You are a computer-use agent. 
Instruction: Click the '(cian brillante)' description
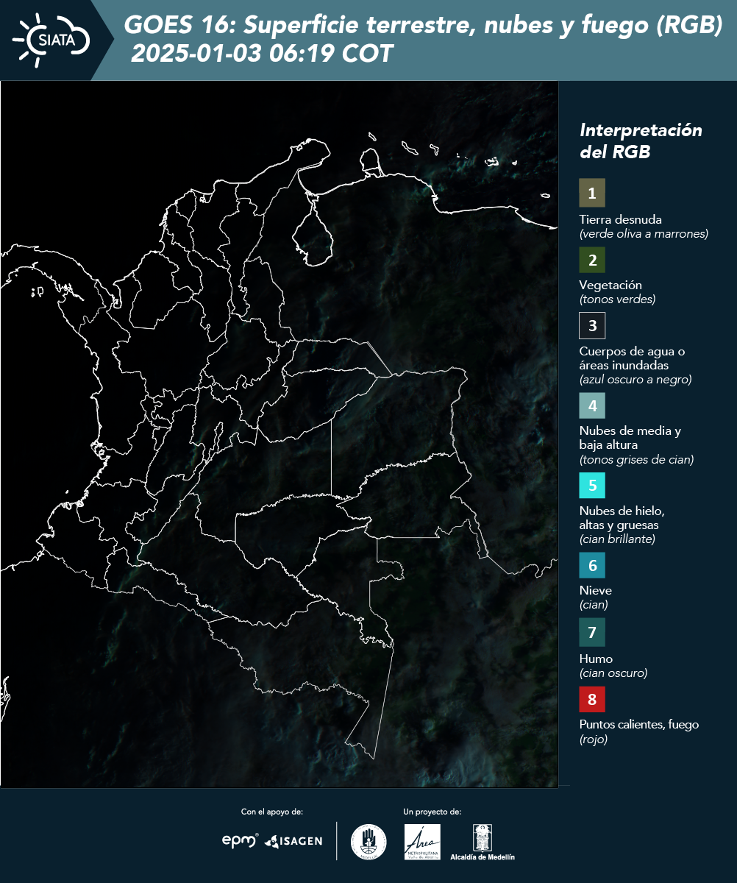click(x=617, y=539)
